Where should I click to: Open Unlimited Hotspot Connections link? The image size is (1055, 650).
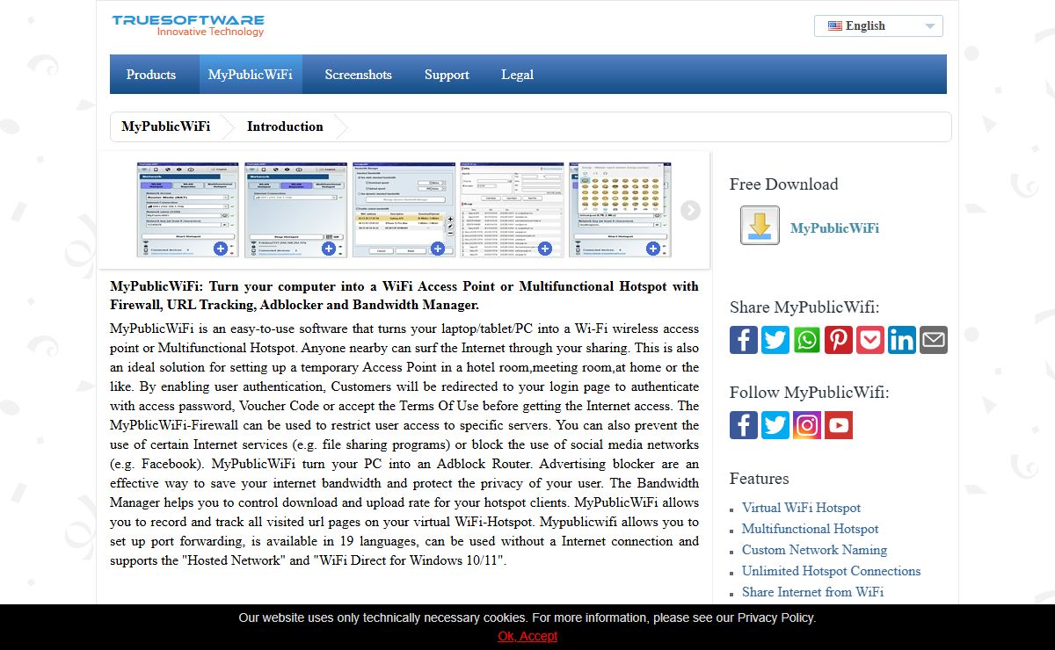coord(831,571)
